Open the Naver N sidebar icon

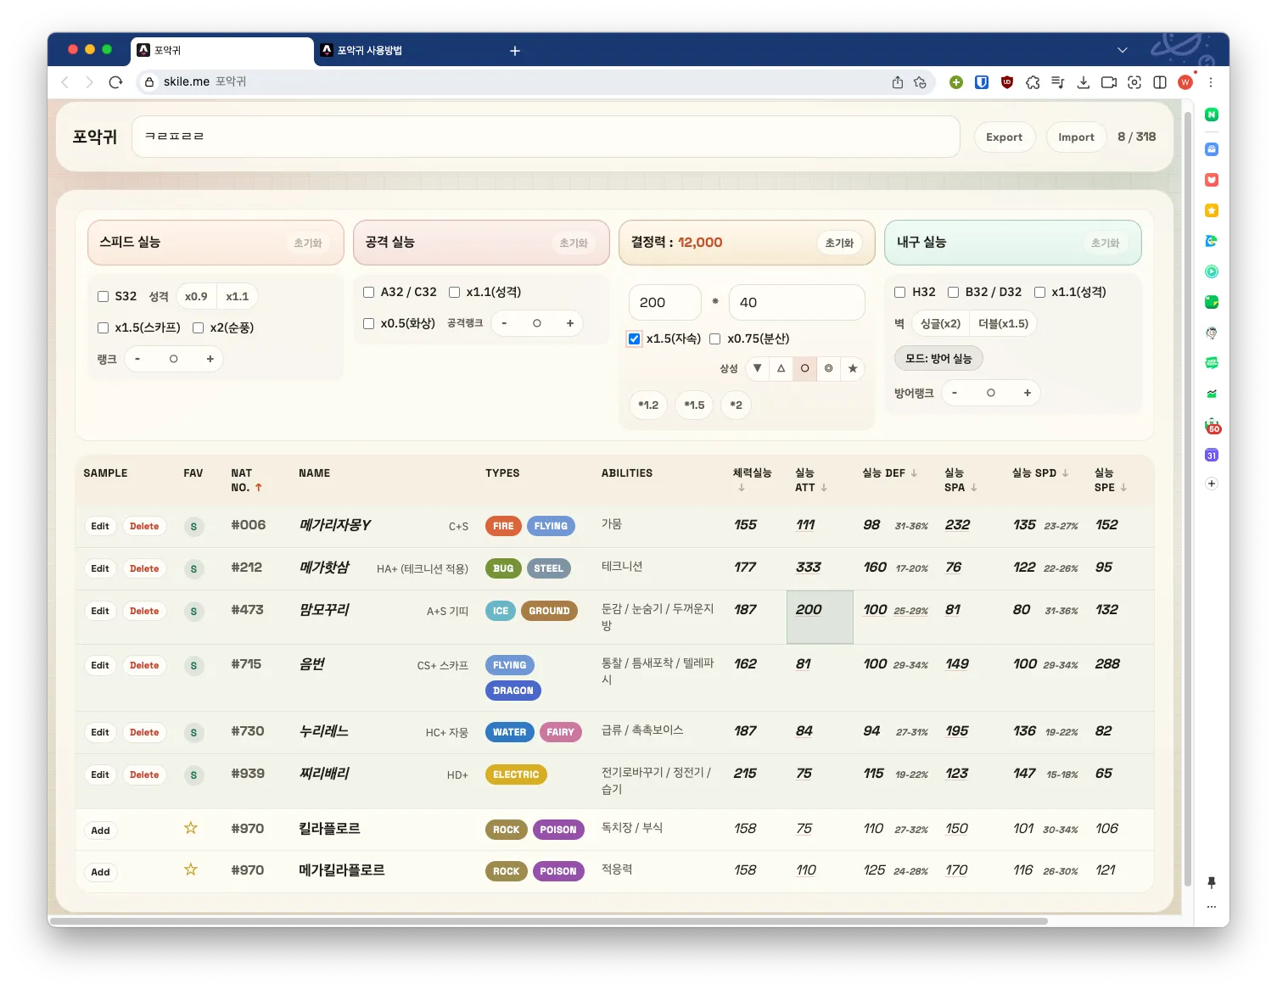tap(1212, 115)
